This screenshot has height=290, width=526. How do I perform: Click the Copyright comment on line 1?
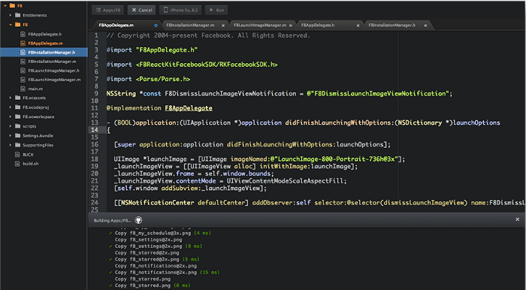coord(208,35)
